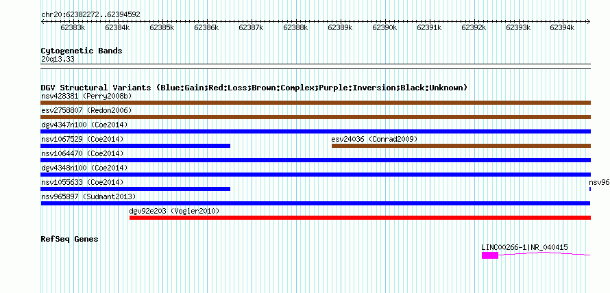The image size is (610, 293).
Task: Open the esv2758807 (Redon2006) label link
Action: point(86,110)
